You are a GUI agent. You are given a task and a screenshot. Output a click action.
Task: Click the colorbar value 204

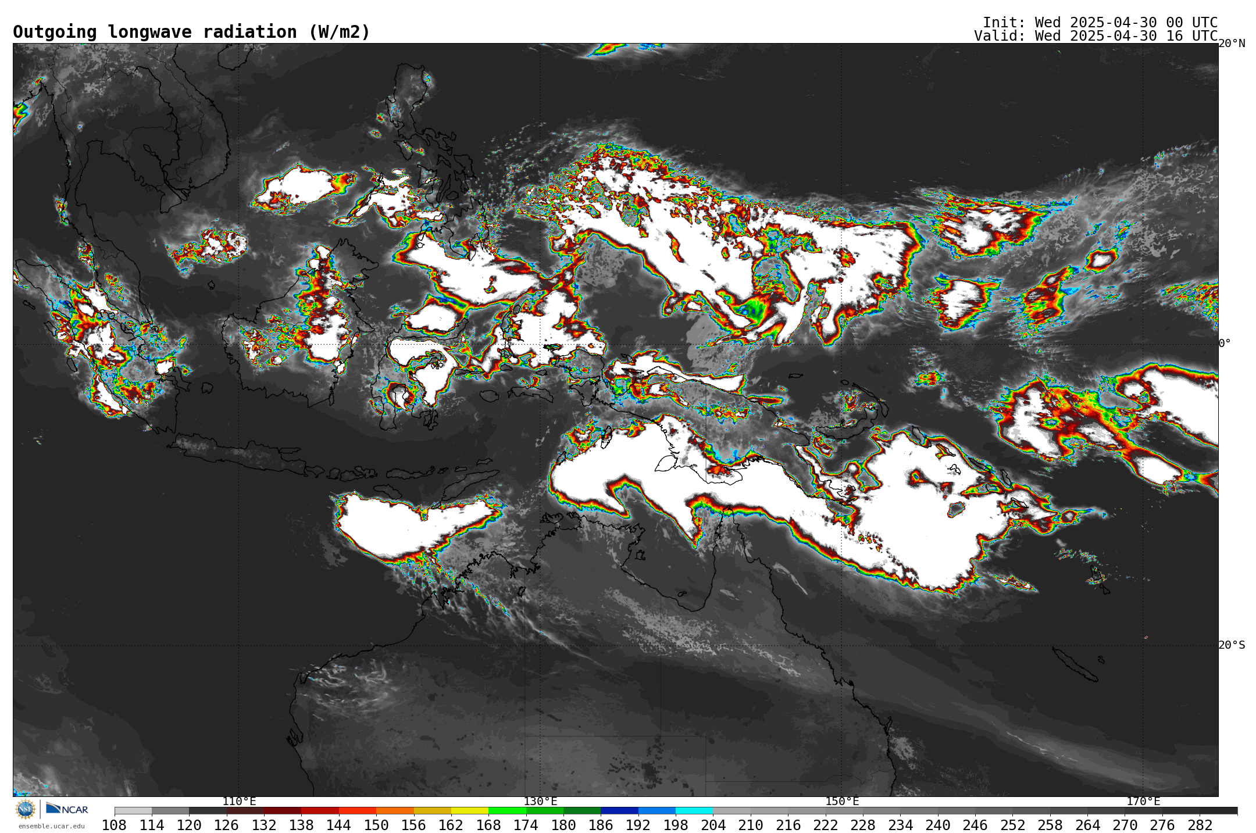pos(713,825)
